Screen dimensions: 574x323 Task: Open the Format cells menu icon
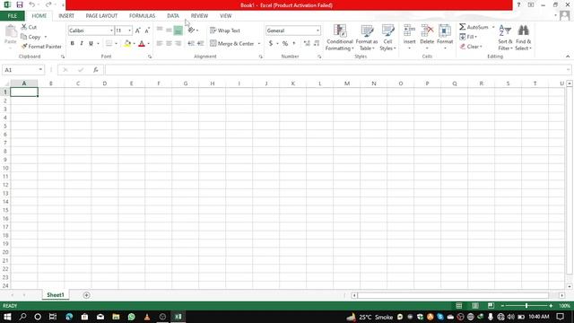(445, 31)
